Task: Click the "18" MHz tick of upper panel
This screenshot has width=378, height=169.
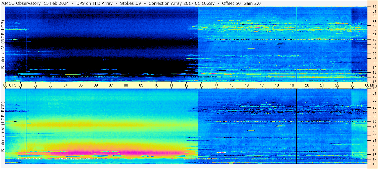Action: [374, 72]
